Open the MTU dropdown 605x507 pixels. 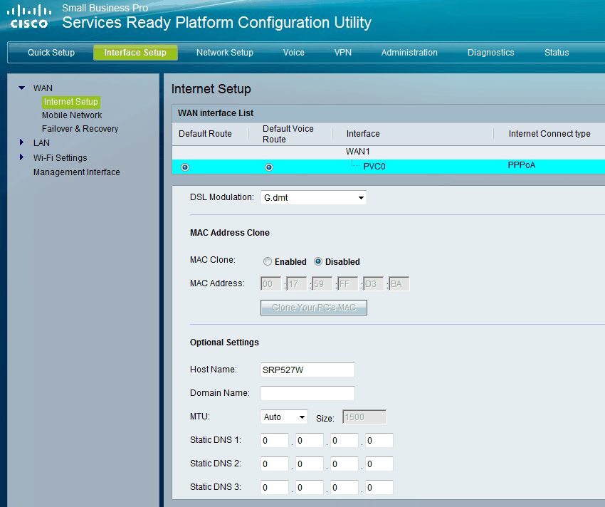[284, 417]
